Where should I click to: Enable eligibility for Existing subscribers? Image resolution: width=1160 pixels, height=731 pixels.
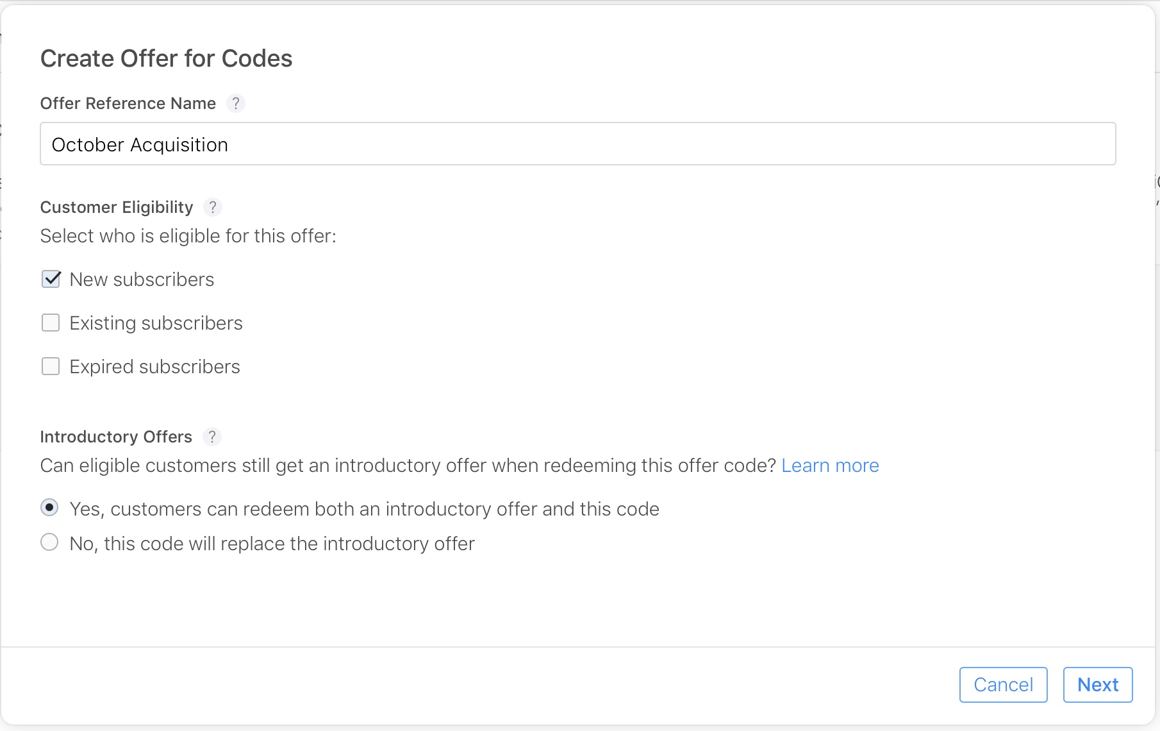click(51, 323)
